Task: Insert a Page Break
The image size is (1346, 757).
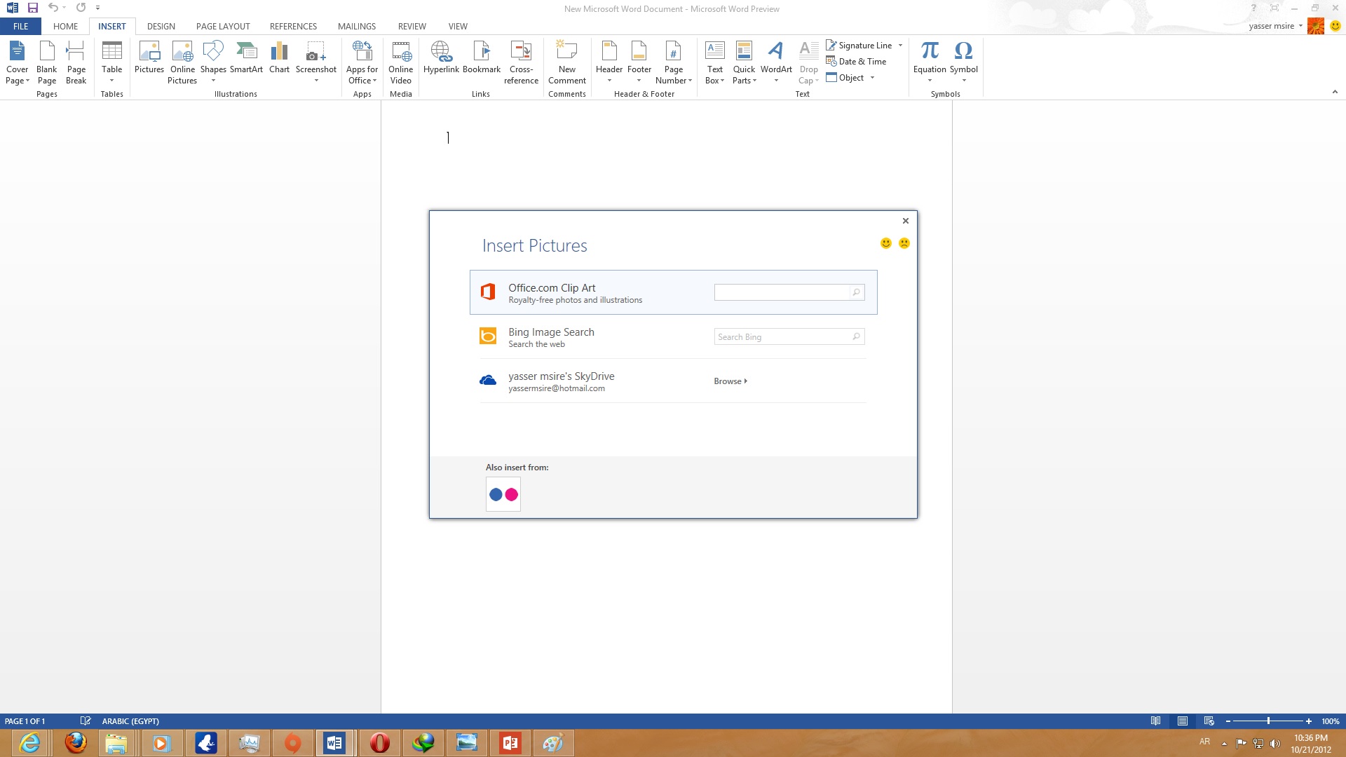Action: pos(76,62)
